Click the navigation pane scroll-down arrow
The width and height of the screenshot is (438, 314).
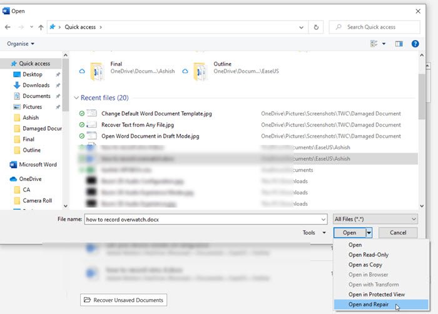(65, 206)
